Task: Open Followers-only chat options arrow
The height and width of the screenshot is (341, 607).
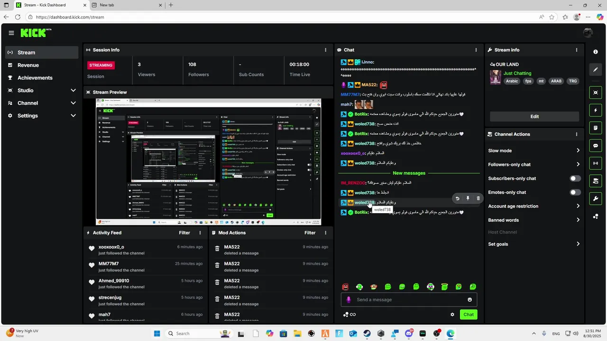Action: click(x=578, y=164)
